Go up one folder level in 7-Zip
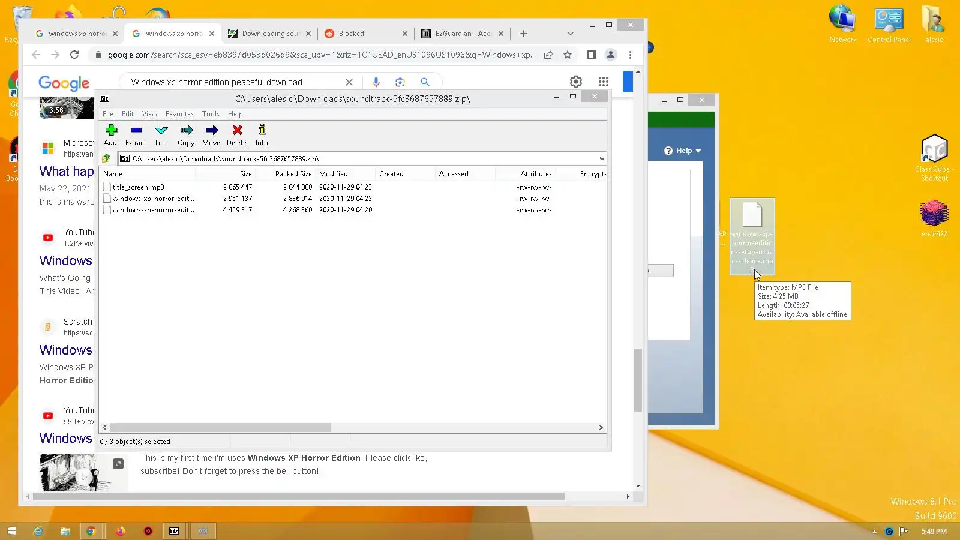The height and width of the screenshot is (540, 960). tap(106, 158)
